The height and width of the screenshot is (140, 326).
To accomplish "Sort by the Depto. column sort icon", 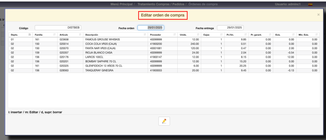I will [x=30, y=35].
